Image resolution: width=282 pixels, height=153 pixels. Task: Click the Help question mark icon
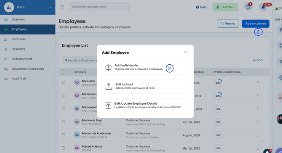pyautogui.click(x=197, y=7)
